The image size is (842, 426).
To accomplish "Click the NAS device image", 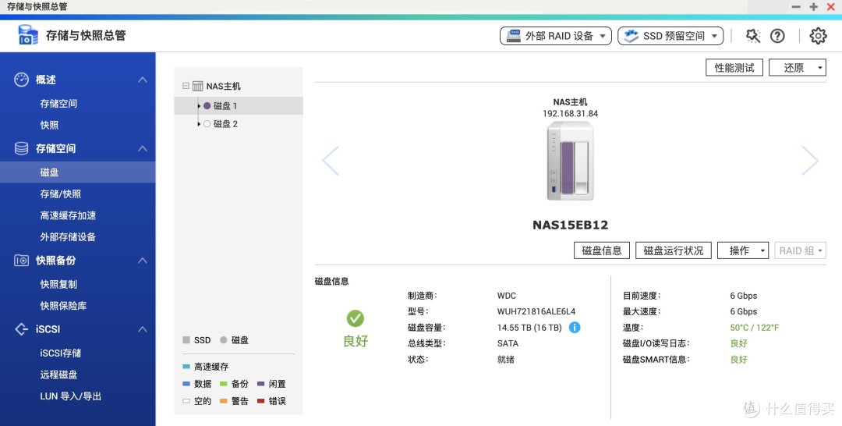I will click(x=570, y=162).
